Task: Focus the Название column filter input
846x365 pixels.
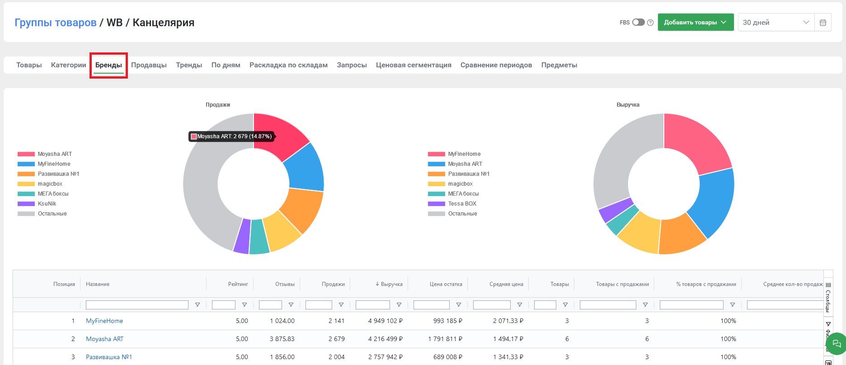Action: pos(137,305)
